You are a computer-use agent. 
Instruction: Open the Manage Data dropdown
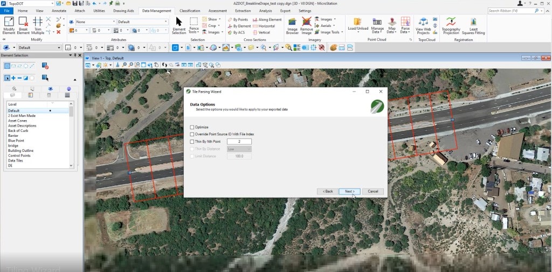377,25
